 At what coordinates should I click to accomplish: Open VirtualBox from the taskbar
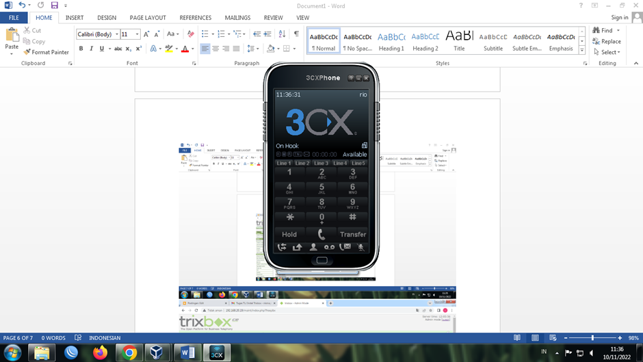156,352
